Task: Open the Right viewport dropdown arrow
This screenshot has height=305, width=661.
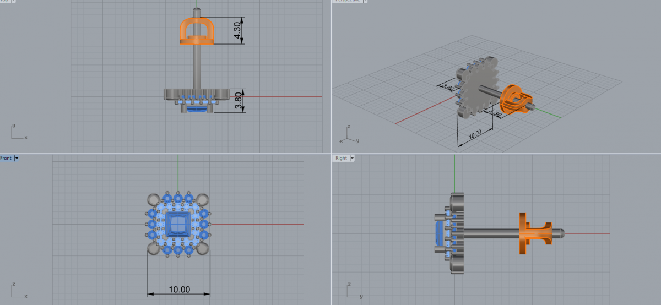Action: click(x=353, y=158)
